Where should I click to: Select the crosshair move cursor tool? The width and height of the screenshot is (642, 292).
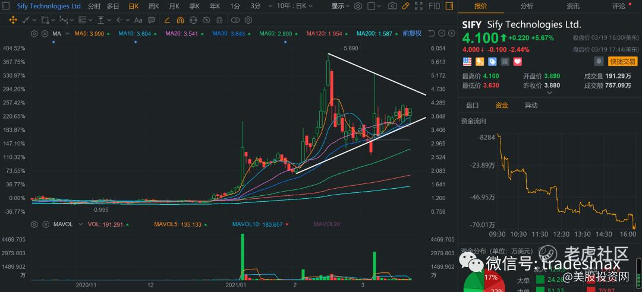(x=12, y=20)
